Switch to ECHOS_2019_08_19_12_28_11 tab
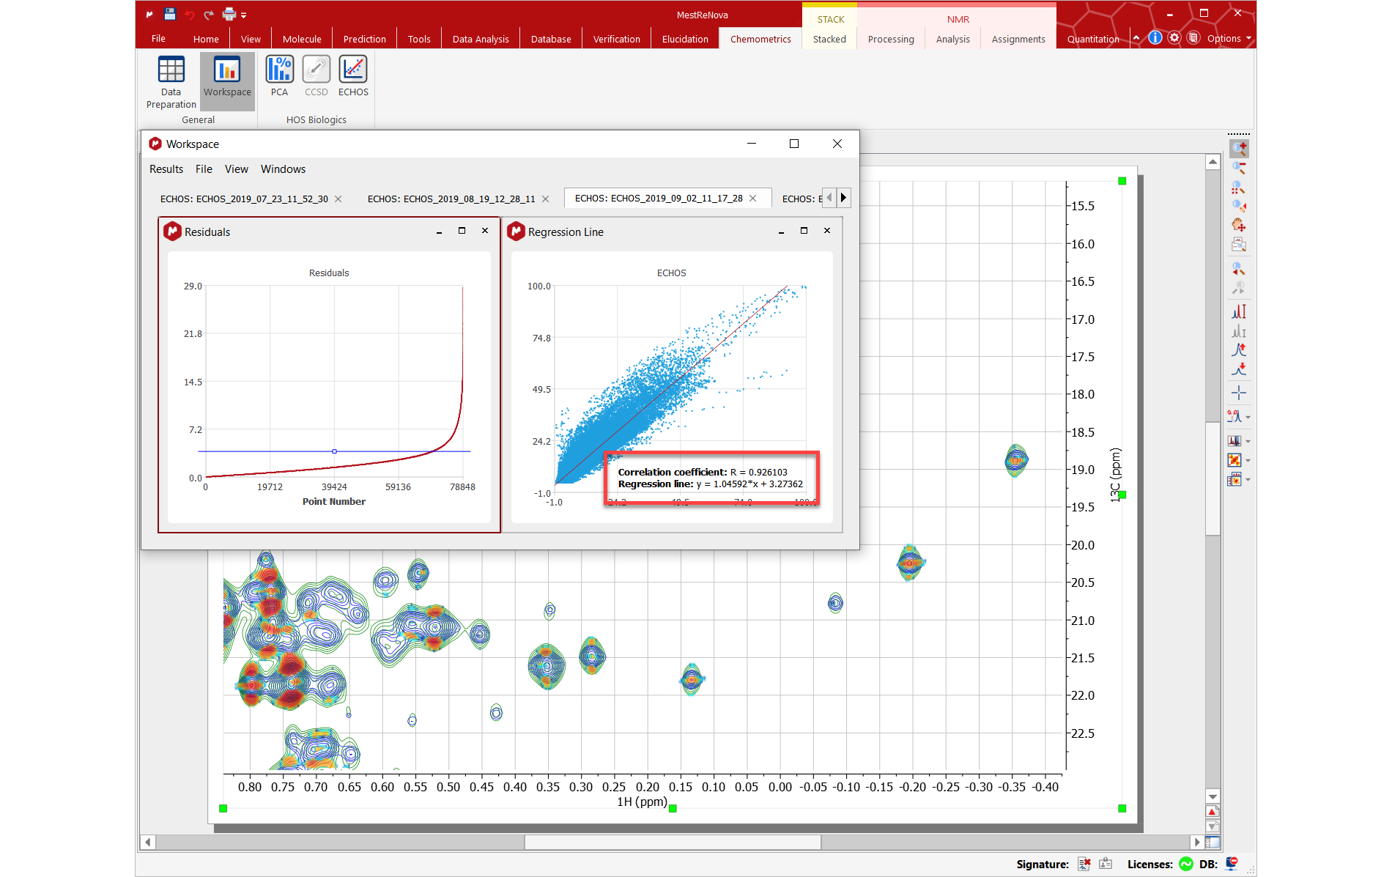This screenshot has height=877, width=1392. pyautogui.click(x=451, y=199)
